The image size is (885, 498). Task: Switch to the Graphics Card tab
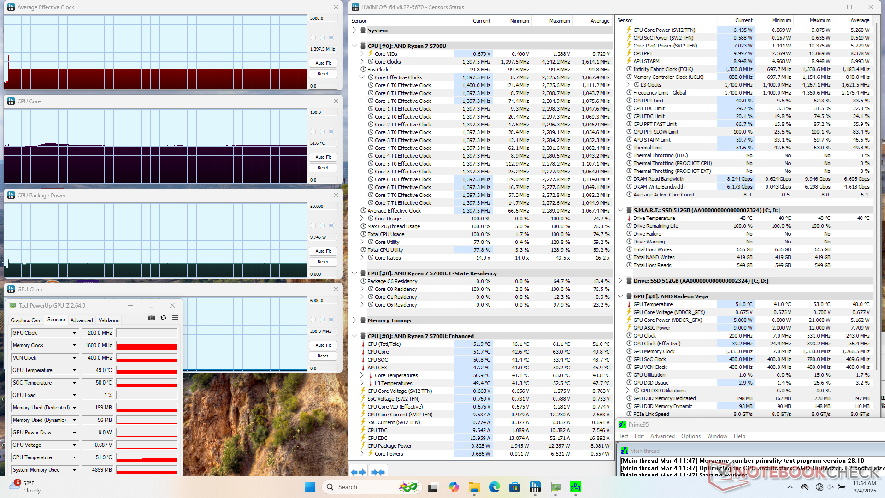tap(26, 320)
